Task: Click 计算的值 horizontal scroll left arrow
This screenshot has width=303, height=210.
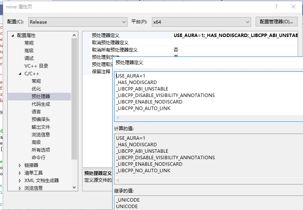Action: click(x=118, y=181)
